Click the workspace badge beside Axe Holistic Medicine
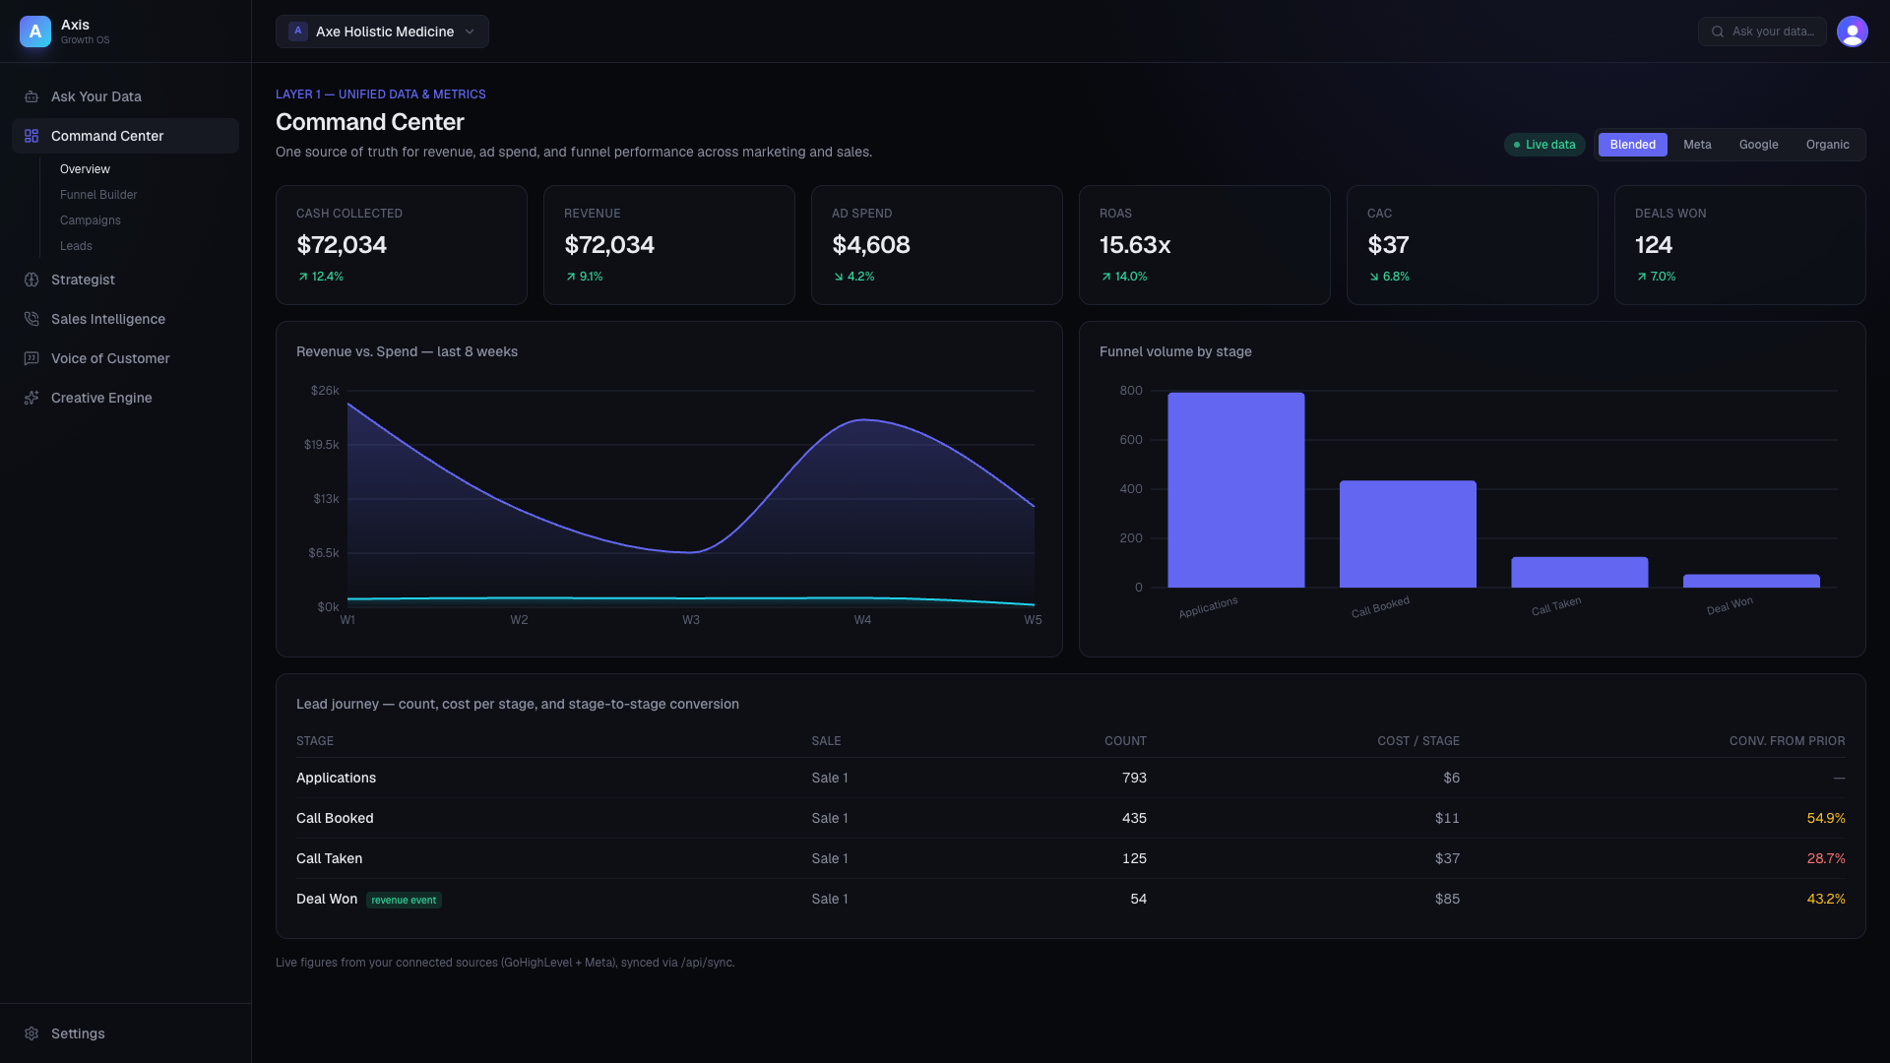 [298, 31]
